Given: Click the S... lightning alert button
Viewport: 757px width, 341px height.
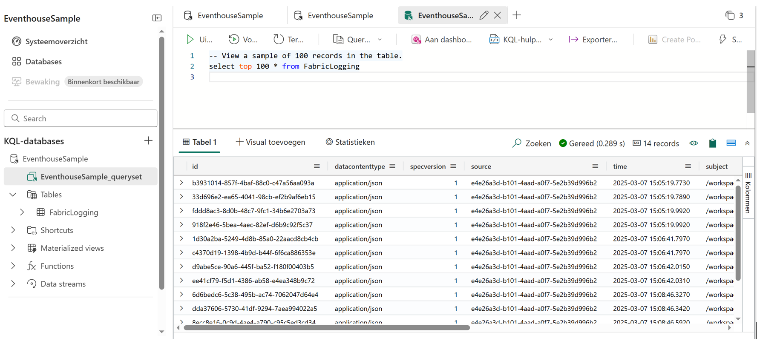Looking at the screenshot, I should pos(730,40).
